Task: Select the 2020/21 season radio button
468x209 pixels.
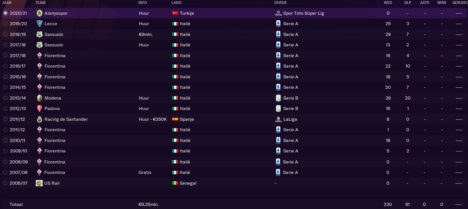Action: click(5, 13)
